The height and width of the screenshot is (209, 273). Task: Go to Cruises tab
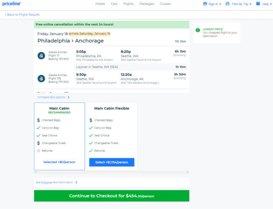click(x=165, y=3)
